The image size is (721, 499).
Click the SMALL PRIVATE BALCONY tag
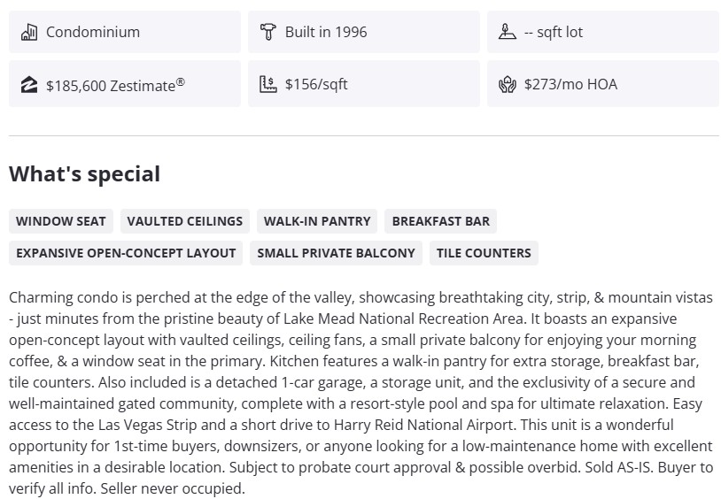[336, 253]
